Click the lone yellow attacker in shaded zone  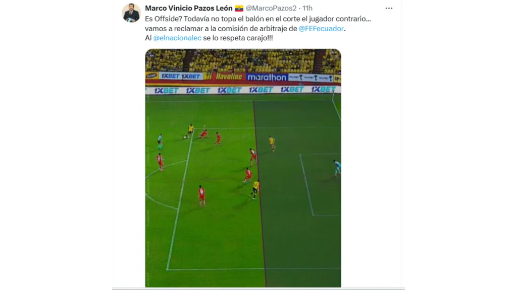272,143
